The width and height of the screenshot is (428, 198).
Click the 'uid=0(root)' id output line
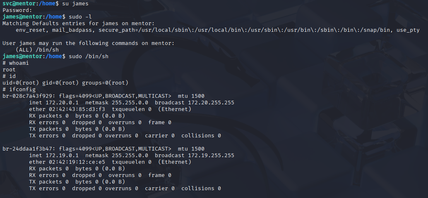click(65, 82)
